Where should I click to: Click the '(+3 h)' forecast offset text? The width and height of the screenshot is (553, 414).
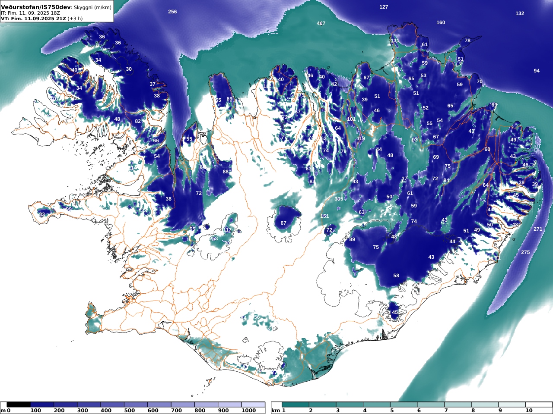point(75,19)
